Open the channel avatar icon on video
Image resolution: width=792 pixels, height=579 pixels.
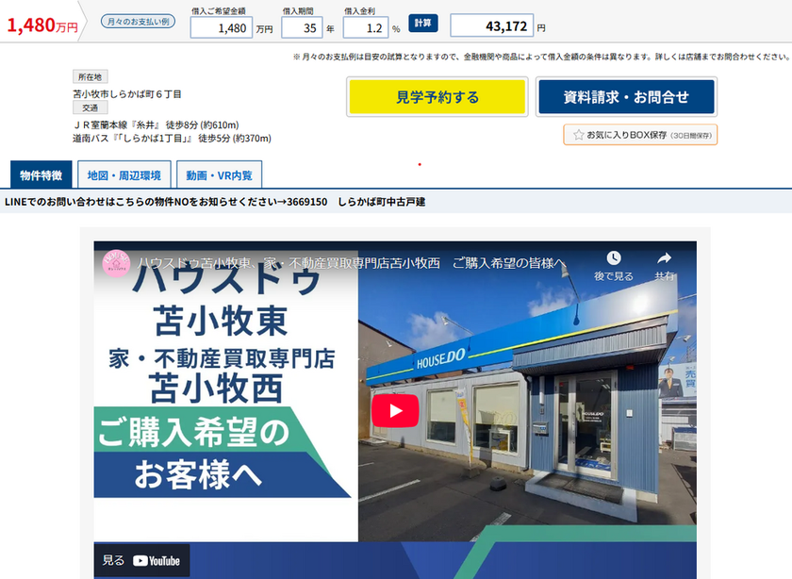115,262
